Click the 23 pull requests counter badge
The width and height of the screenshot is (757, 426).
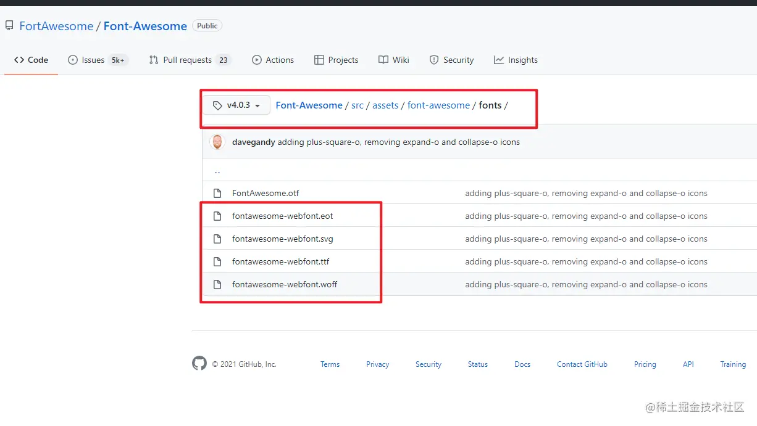(224, 60)
